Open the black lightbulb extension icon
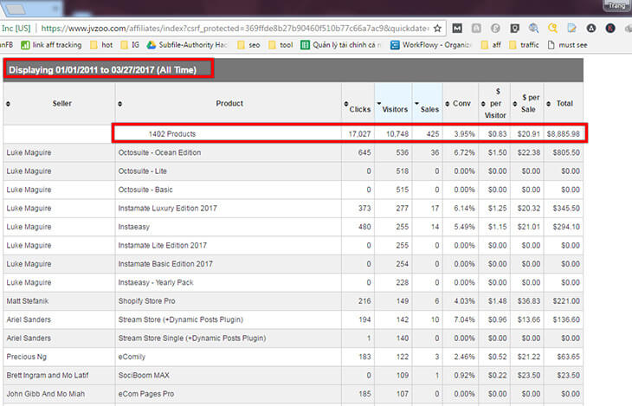Viewport: 632px width, 406px height. [514, 29]
